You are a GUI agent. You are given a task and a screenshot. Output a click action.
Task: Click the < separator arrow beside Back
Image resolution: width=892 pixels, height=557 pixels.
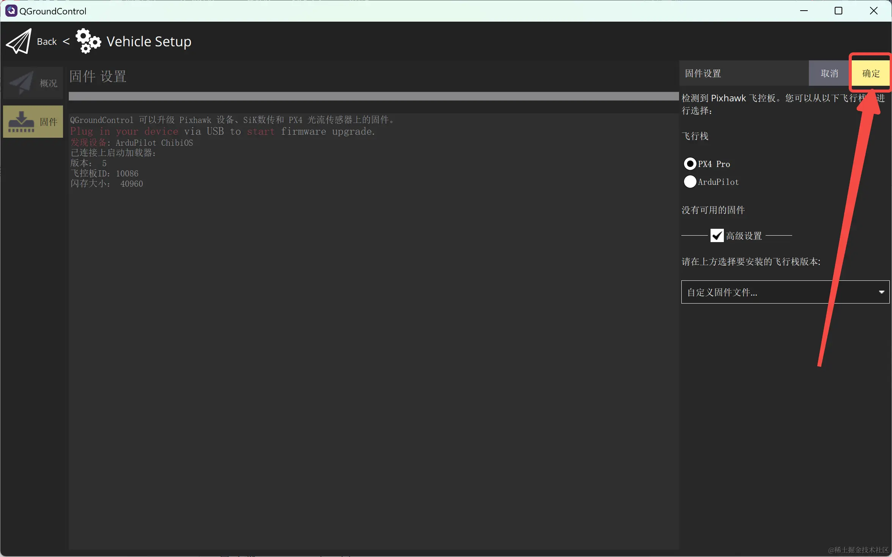66,41
